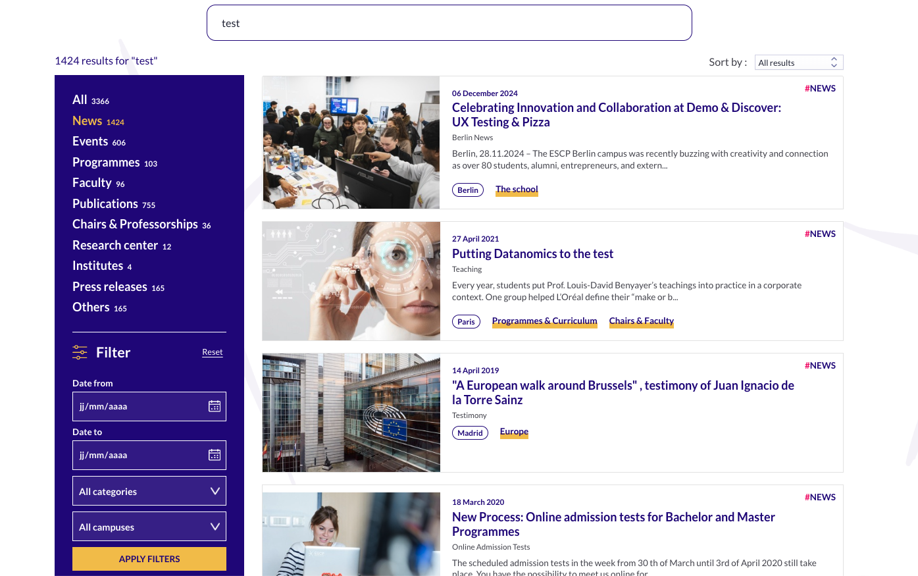This screenshot has width=918, height=576.
Task: Expand the All categories dropdown
Action: [x=149, y=491]
